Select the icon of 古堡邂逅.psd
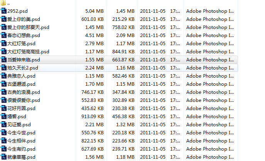265x161 pixels. coord(4,84)
